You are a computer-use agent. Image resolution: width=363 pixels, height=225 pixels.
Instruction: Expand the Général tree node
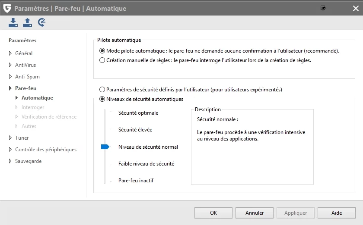click(10, 53)
